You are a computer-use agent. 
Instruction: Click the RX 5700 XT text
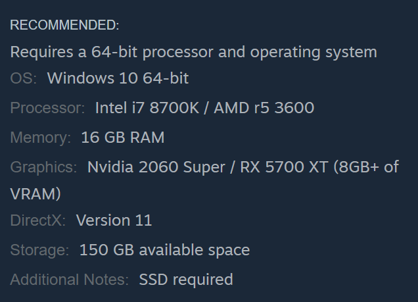(x=284, y=167)
